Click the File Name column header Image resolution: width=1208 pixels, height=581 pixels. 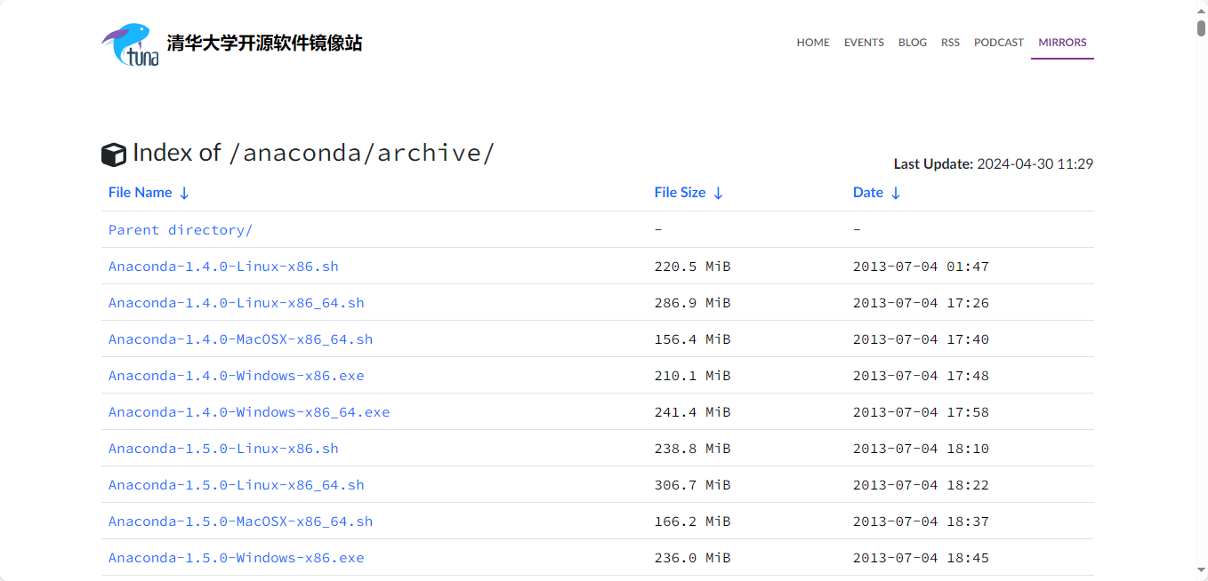[x=141, y=193]
